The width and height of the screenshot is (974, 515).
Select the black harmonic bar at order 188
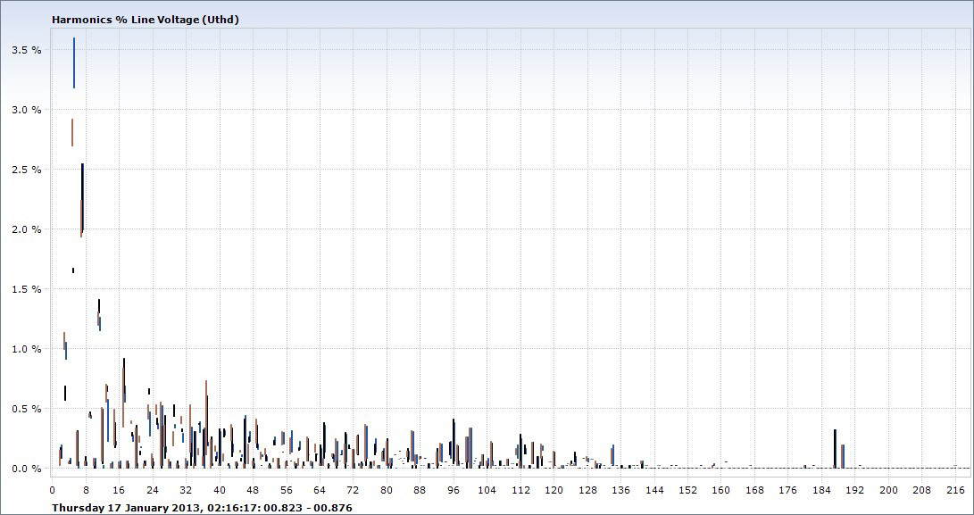[x=835, y=449]
